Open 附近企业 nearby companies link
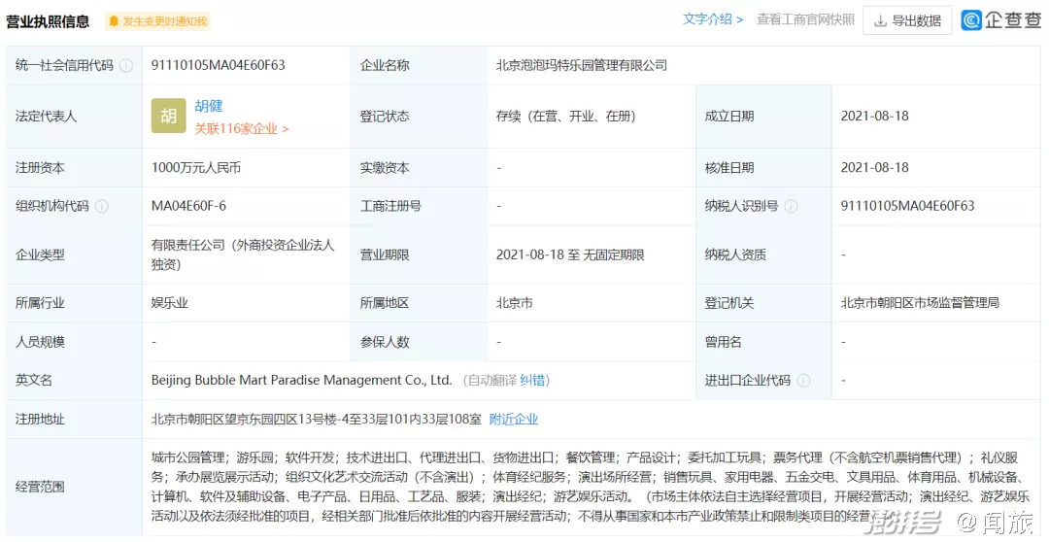 click(513, 420)
